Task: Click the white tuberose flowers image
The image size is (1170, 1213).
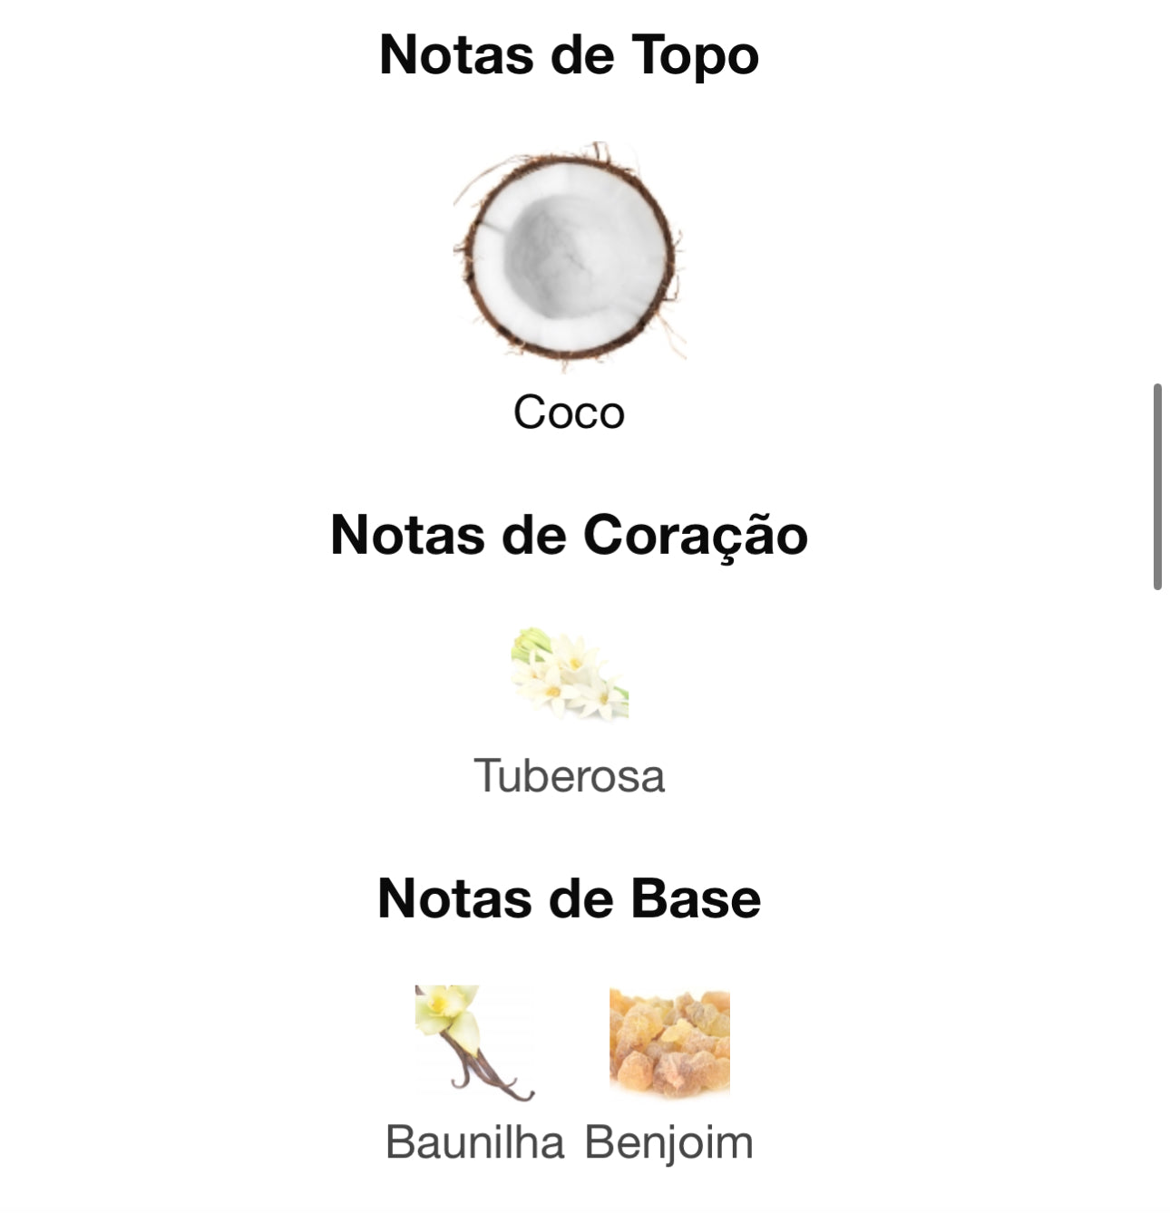Action: click(x=570, y=674)
